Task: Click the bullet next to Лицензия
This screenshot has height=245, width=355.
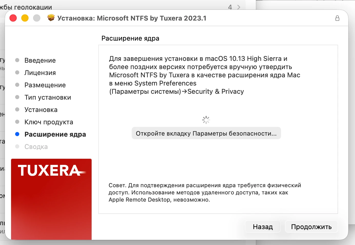Action: [17, 72]
